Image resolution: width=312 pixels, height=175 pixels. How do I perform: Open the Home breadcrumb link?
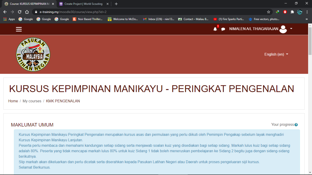[13, 101]
